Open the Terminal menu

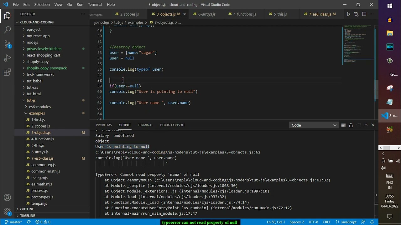click(x=95, y=4)
